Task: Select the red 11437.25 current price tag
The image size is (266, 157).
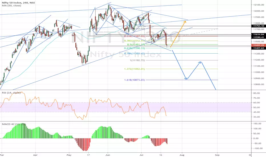Action: (x=259, y=45)
